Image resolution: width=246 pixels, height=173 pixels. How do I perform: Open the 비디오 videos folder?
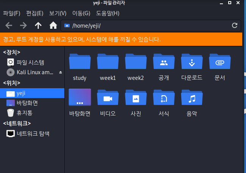coord(108,103)
